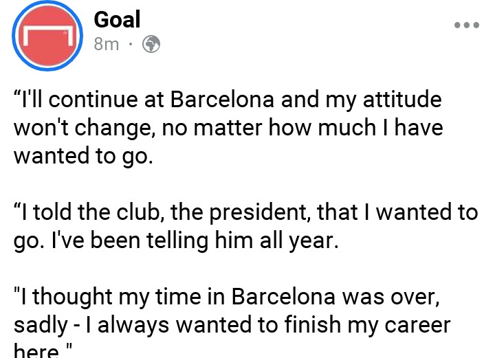The image size is (495, 358).
Task: Click the line starting "I'll continue at Barcelona"
Action: [x=227, y=100]
